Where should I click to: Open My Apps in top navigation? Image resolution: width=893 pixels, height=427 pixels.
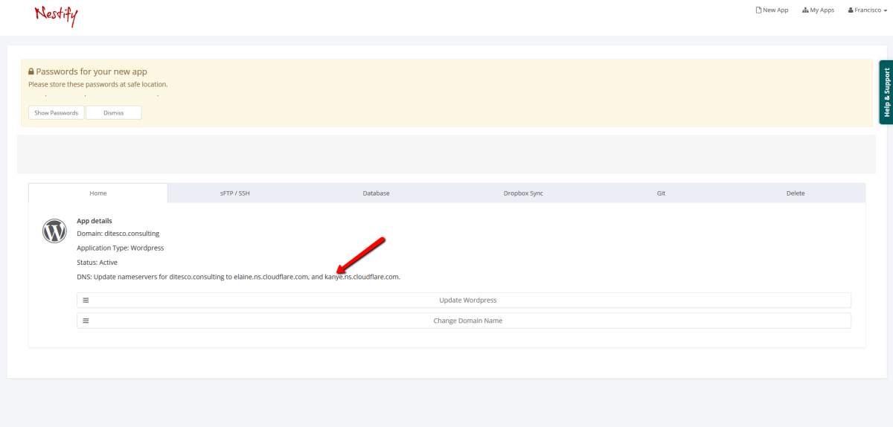[x=818, y=10]
